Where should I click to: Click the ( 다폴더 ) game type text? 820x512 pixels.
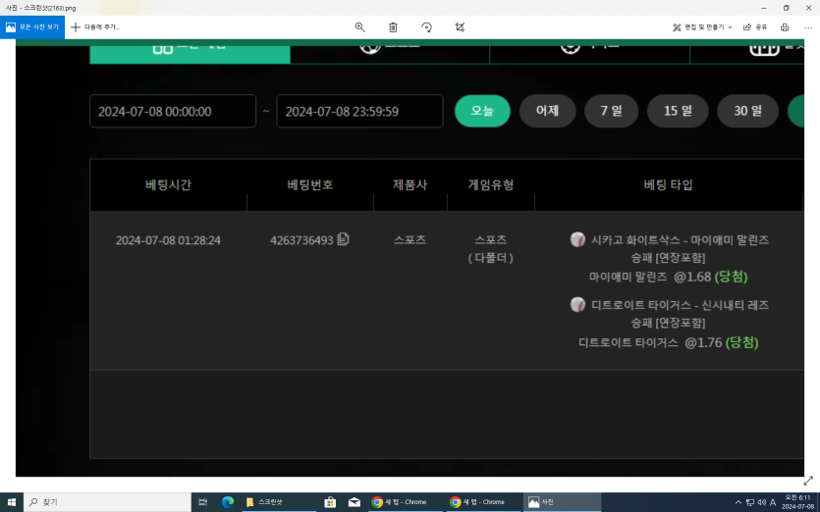pyautogui.click(x=491, y=258)
